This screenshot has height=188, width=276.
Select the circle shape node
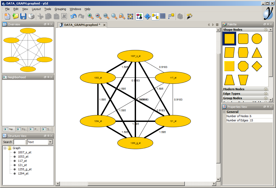[x=257, y=39]
